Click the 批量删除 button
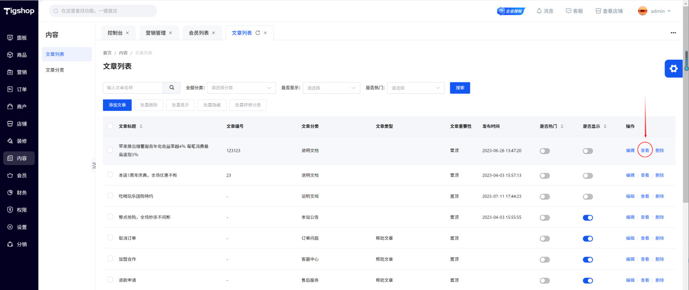 point(149,105)
